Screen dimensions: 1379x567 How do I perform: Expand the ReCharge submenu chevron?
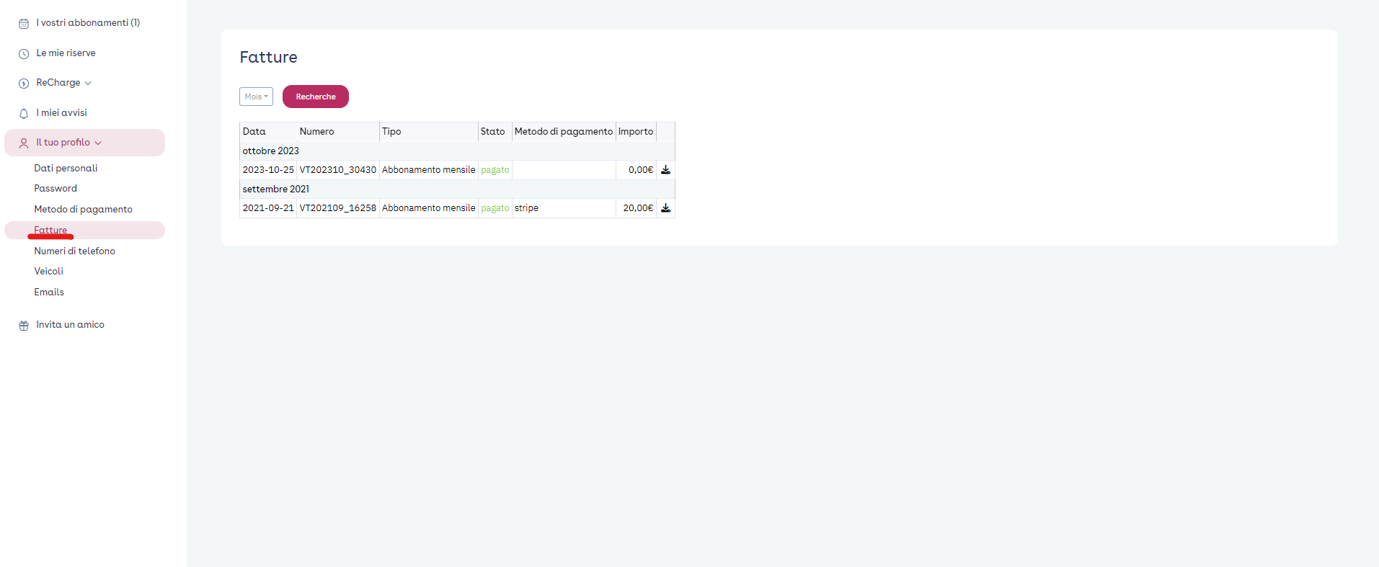[x=88, y=84]
